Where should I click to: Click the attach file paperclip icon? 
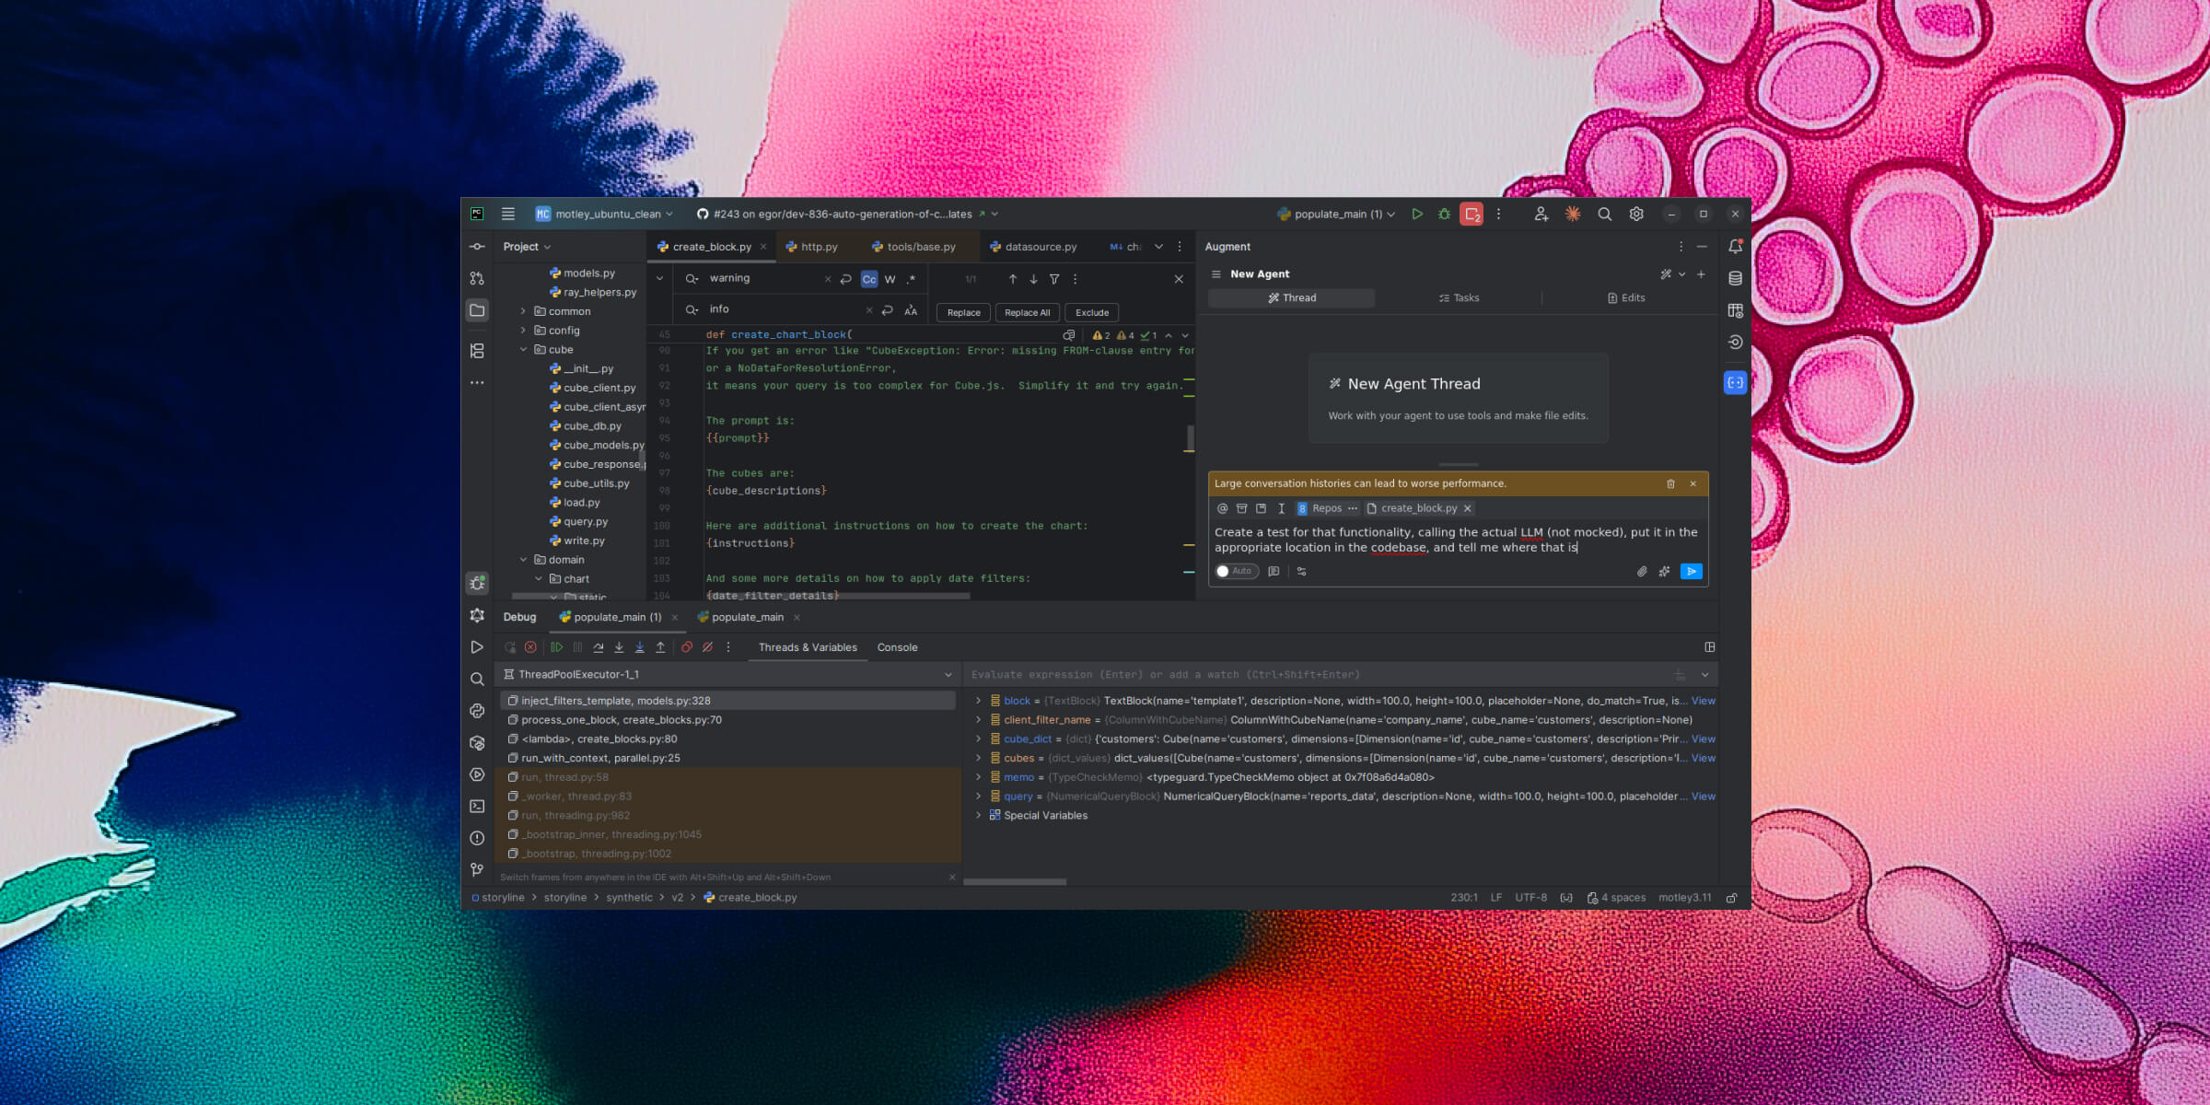1642,572
